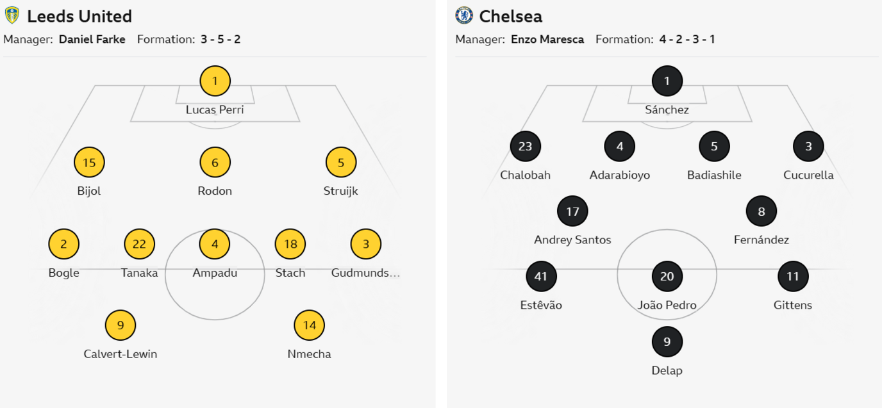Screen dimensions: 882x408
Task: Click the Leeds United team heading
Action: pos(79,16)
